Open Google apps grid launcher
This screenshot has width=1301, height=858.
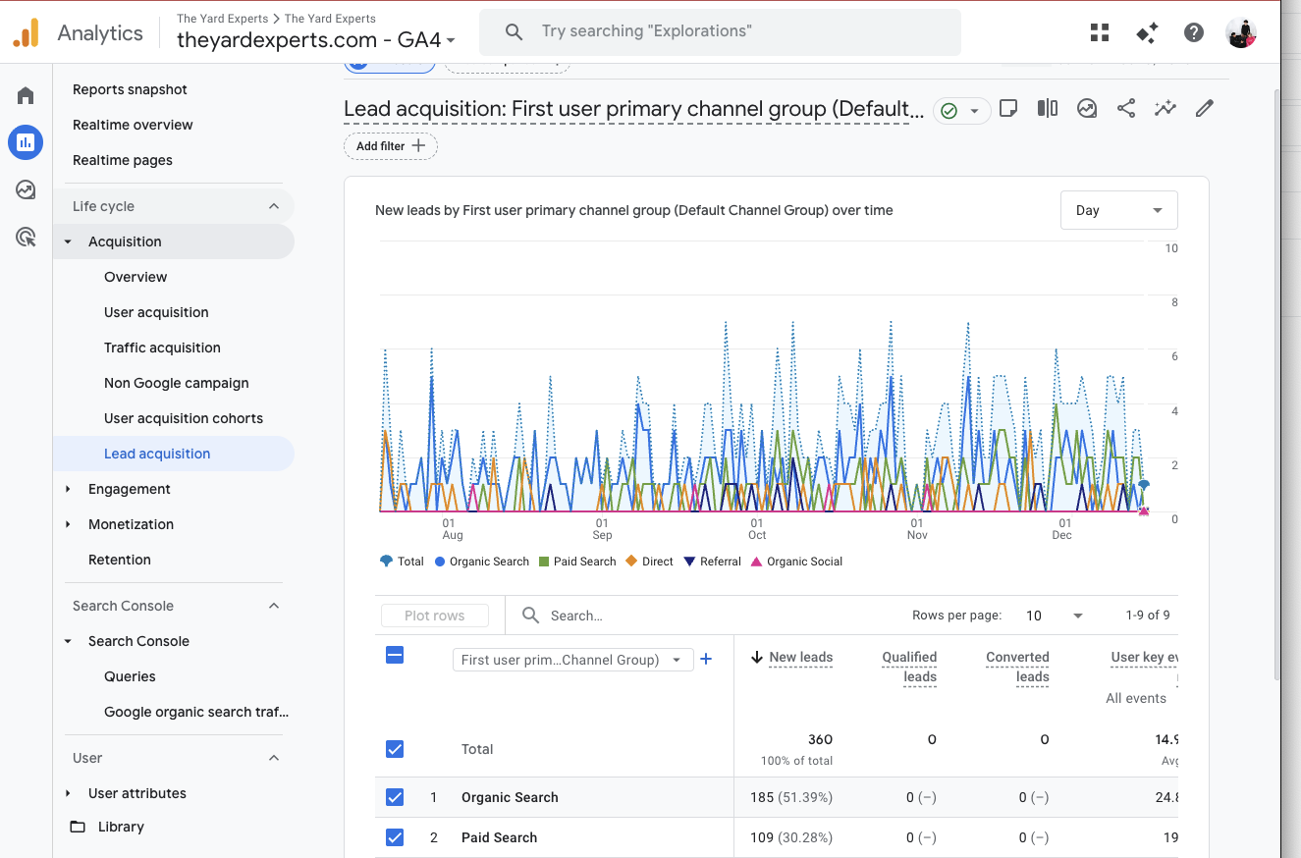click(x=1099, y=31)
